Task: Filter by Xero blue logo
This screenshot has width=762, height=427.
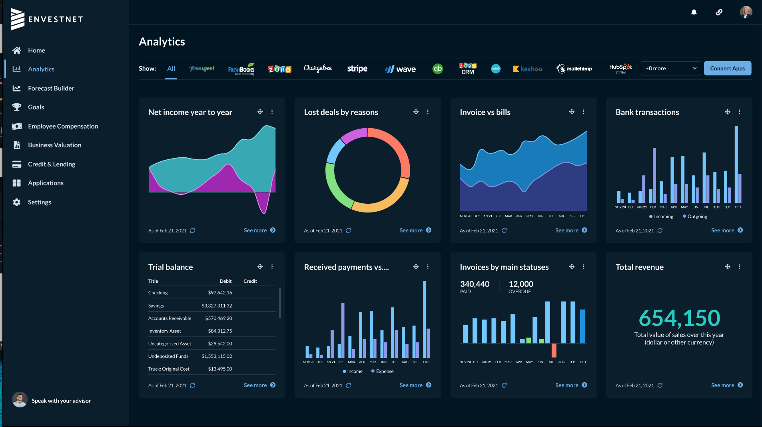Action: (496, 69)
